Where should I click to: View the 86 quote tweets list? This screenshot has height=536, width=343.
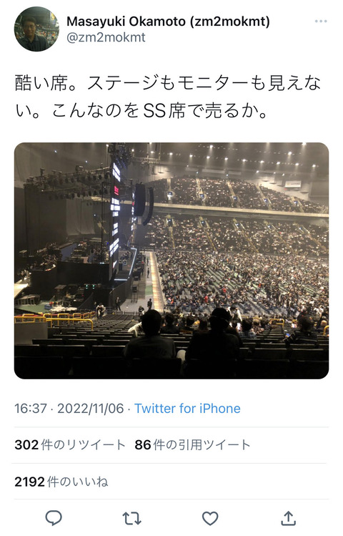(x=192, y=444)
